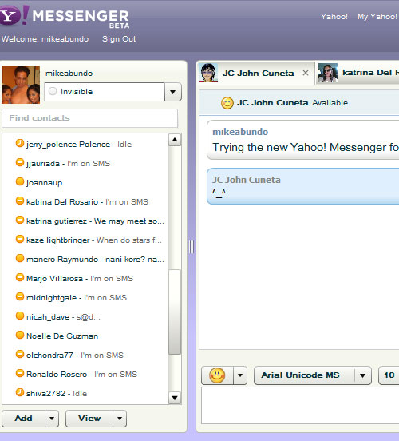This screenshot has width=399, height=441.
Task: Click the Sign Out link
Action: click(119, 39)
